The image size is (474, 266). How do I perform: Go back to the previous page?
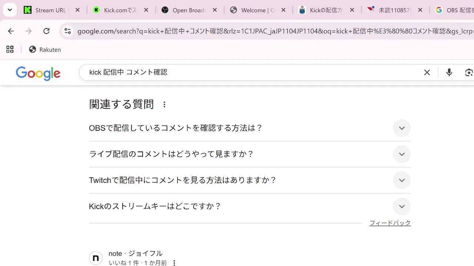pyautogui.click(x=11, y=31)
